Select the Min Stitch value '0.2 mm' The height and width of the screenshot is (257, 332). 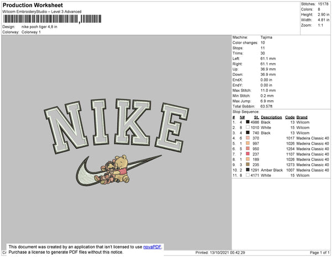pyautogui.click(x=267, y=96)
